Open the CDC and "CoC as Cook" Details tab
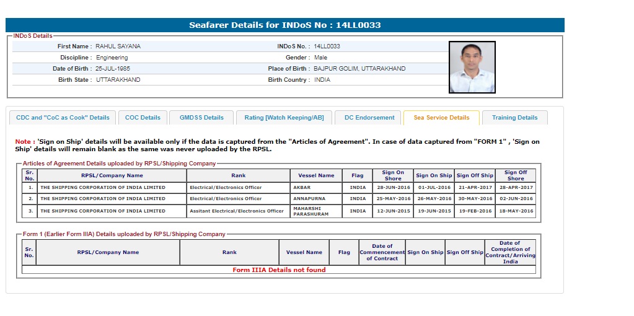634x316 pixels. 63,118
